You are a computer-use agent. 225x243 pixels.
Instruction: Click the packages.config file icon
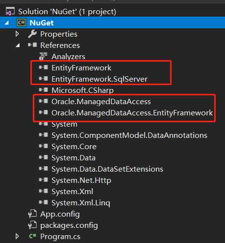pyautogui.click(x=32, y=225)
